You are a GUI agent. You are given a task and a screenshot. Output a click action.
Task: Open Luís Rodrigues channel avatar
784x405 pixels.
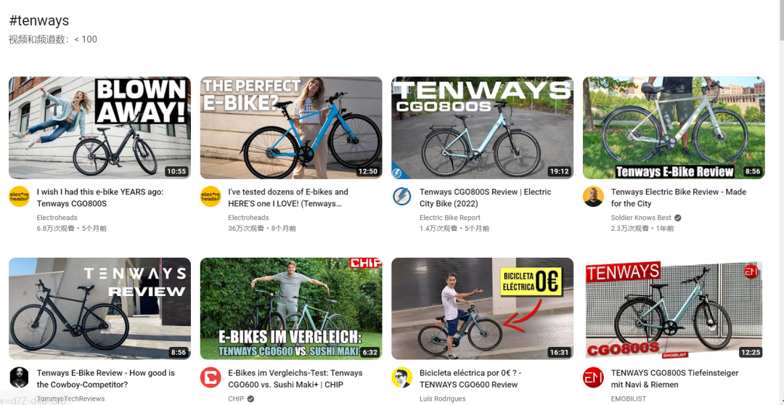[x=401, y=377]
